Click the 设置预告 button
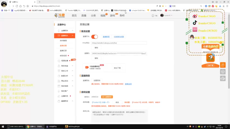 point(97,81)
